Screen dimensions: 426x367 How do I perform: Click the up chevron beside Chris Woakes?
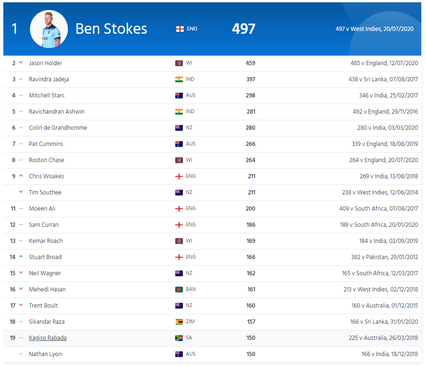(20, 176)
